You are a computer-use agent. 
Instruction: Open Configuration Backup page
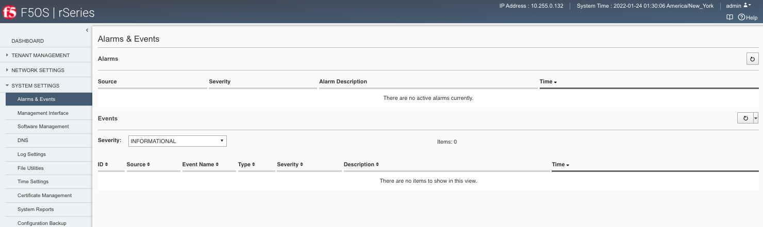point(42,223)
